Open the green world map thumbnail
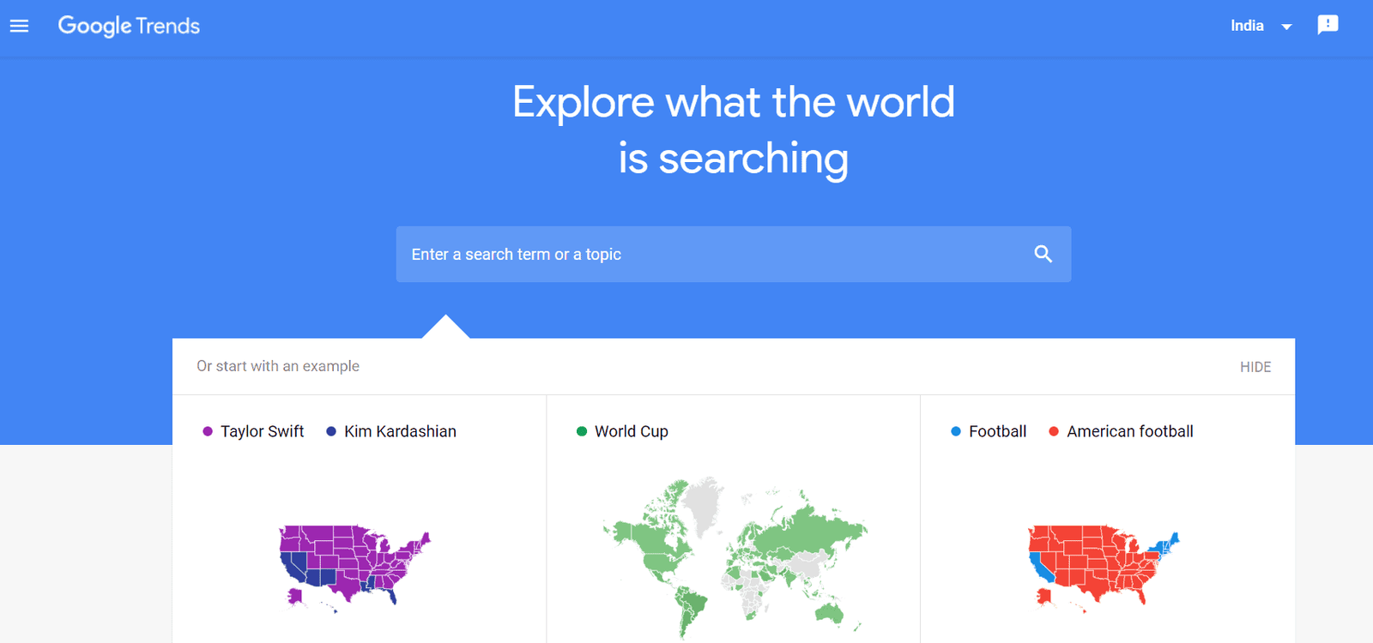The image size is (1373, 643). [x=735, y=557]
